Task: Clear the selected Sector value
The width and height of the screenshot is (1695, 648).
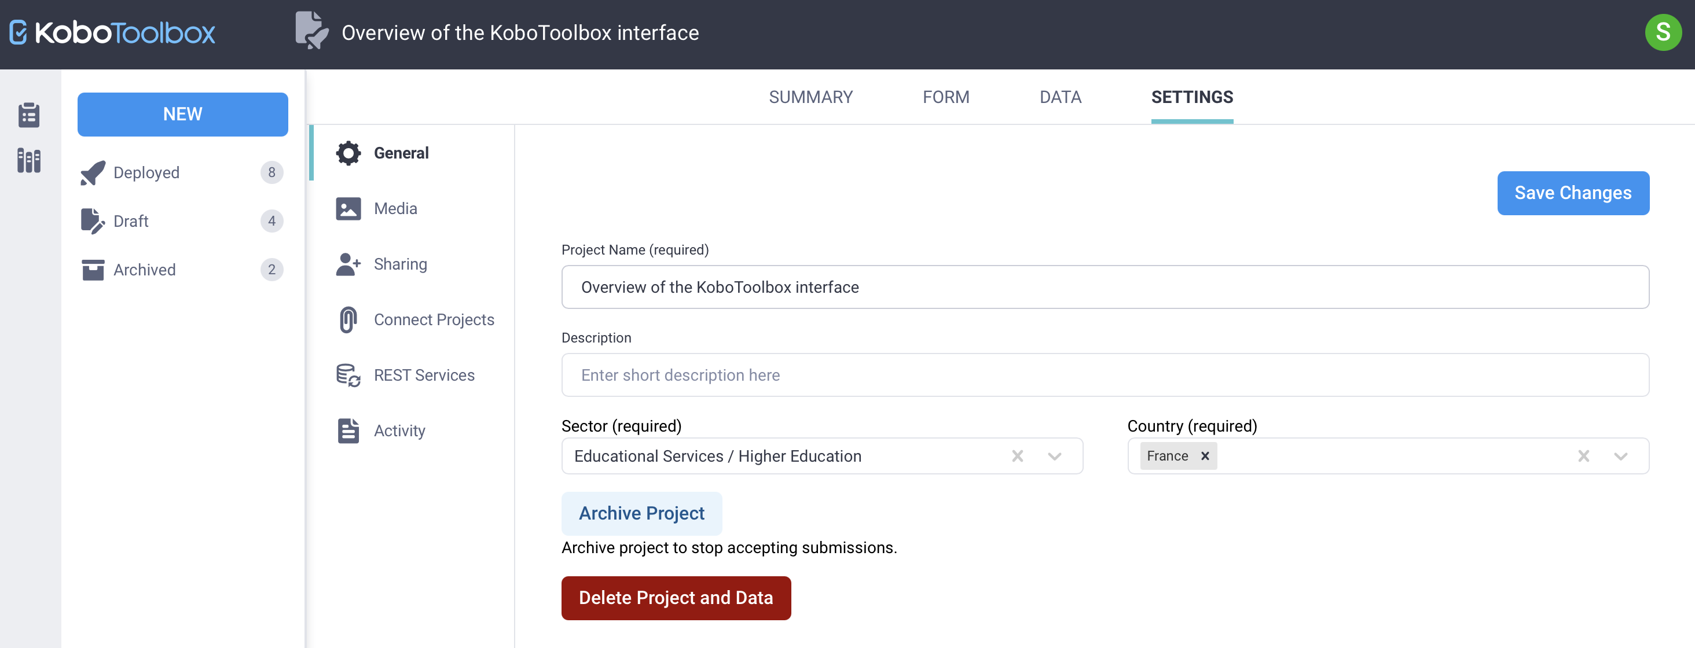Action: pos(1017,456)
